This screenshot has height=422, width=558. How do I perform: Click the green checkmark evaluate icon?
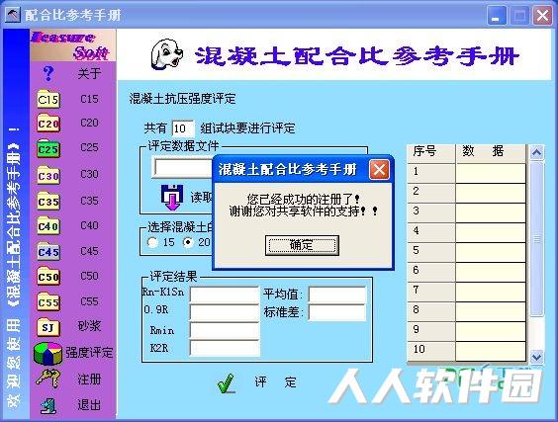pos(227,383)
